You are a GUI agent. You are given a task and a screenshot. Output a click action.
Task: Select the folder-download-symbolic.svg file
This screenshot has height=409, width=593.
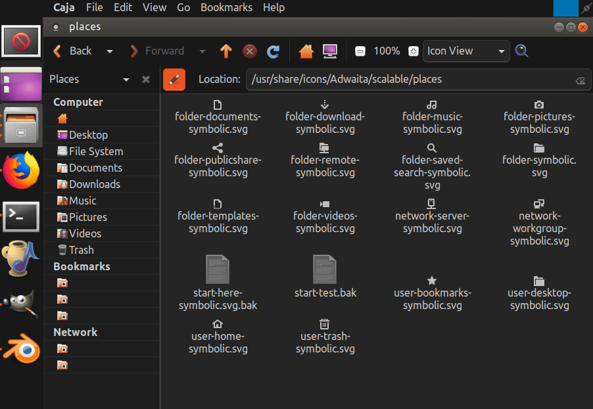(x=325, y=117)
